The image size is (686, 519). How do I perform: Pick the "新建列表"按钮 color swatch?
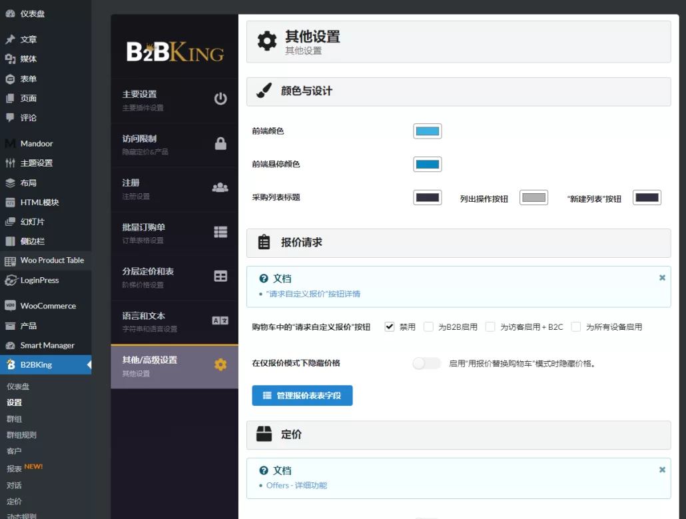click(647, 197)
